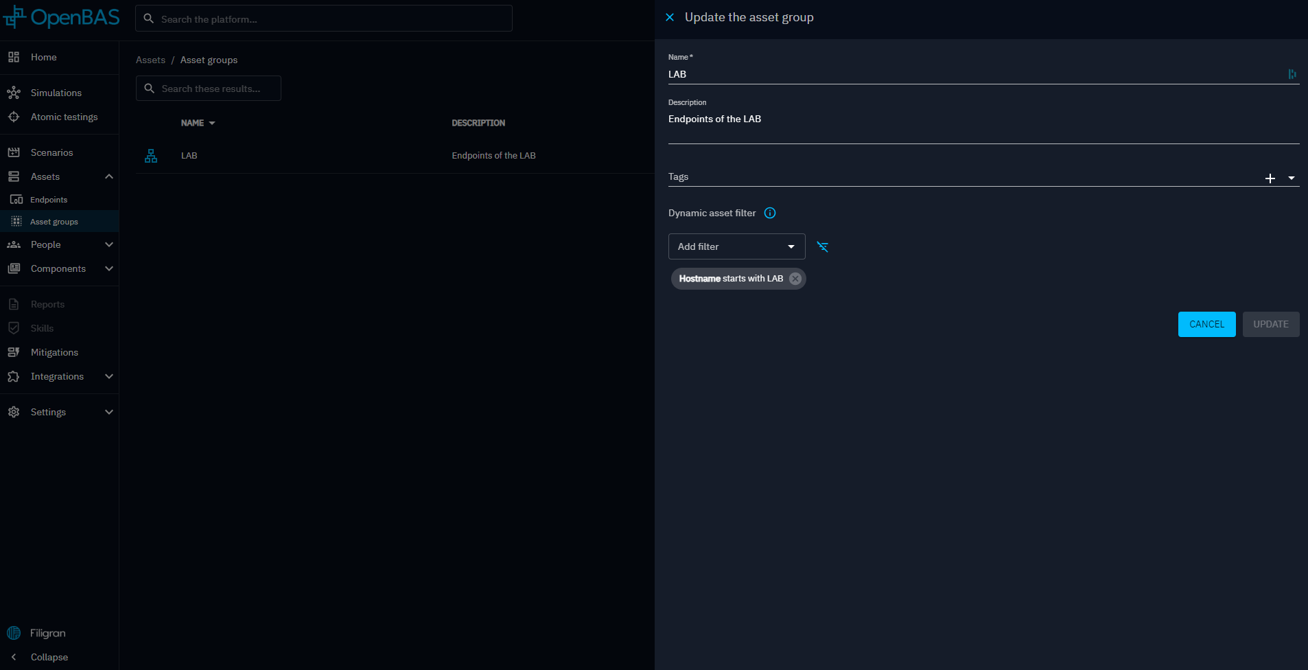Image resolution: width=1308 pixels, height=670 pixels.
Task: Expand the Tags dropdown arrow
Action: [x=1291, y=178]
